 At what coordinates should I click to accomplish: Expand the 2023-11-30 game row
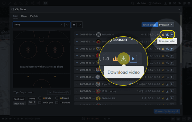[77, 56]
